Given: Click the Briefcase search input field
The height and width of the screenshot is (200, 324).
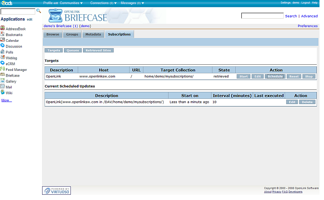Looking at the screenshot, I should 262,16.
